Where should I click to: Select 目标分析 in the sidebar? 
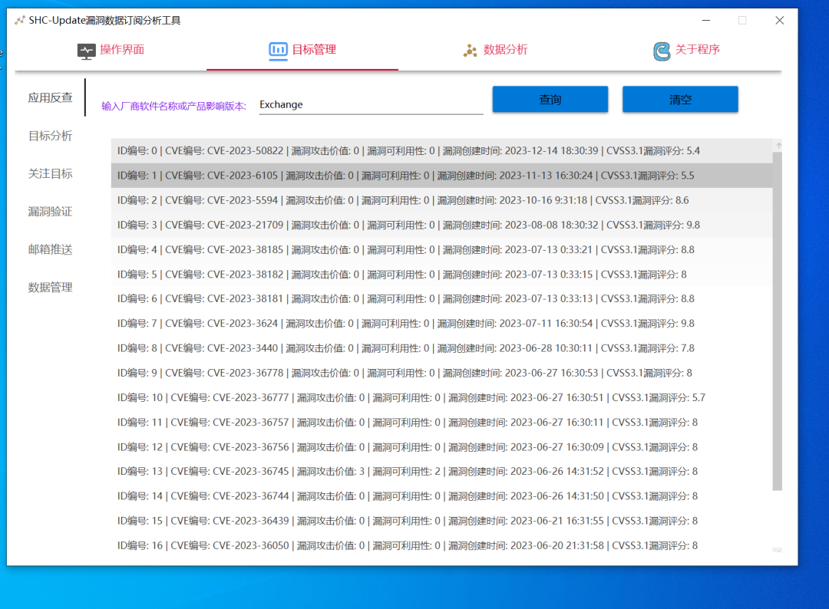(50, 136)
